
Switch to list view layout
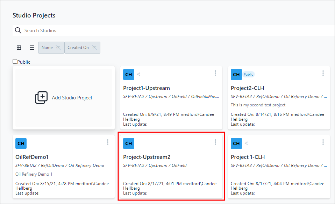click(x=32, y=48)
